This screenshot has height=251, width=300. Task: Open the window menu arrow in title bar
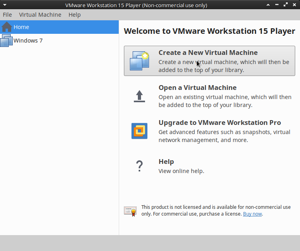5,5
